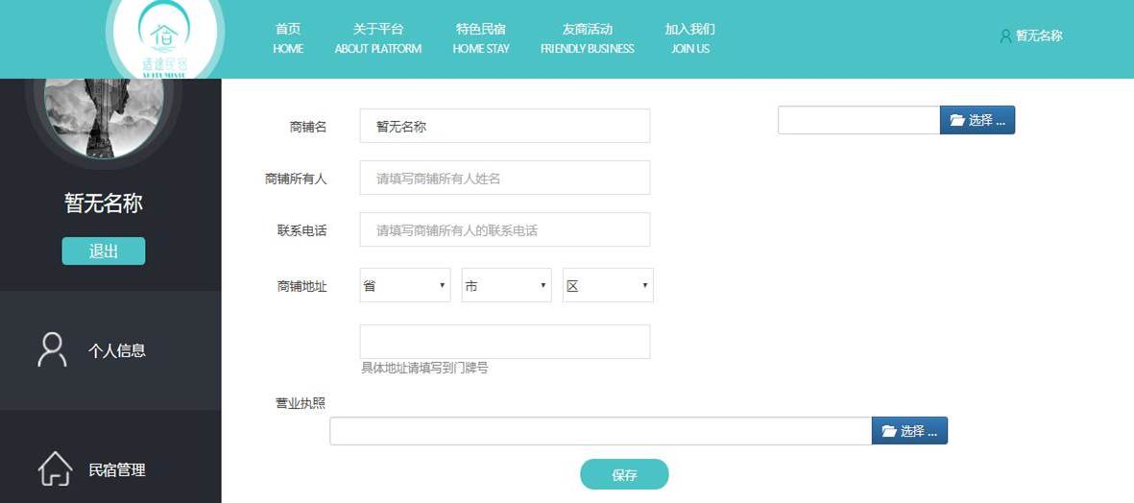Open the 省 province dropdown
This screenshot has height=503, width=1134.
point(404,286)
